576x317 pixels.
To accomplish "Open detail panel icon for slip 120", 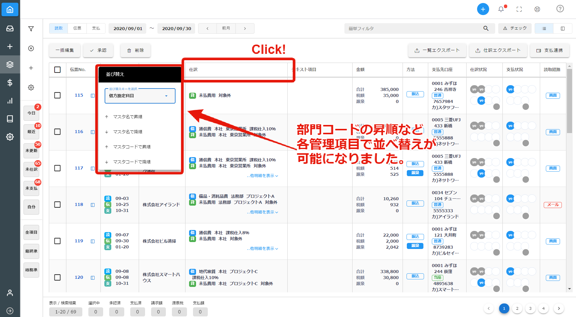I will pyautogui.click(x=93, y=278).
